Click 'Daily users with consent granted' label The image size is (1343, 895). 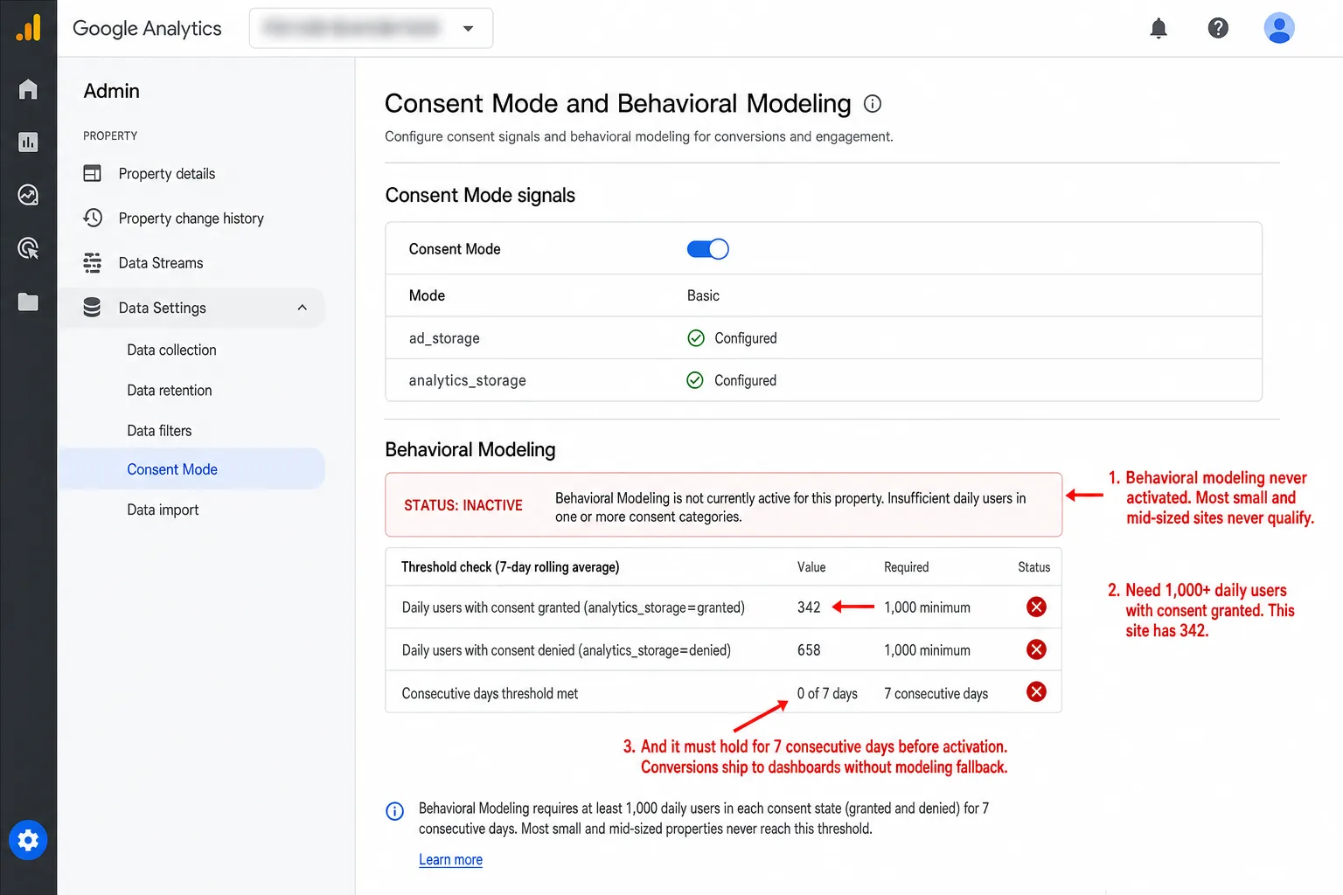573,607
